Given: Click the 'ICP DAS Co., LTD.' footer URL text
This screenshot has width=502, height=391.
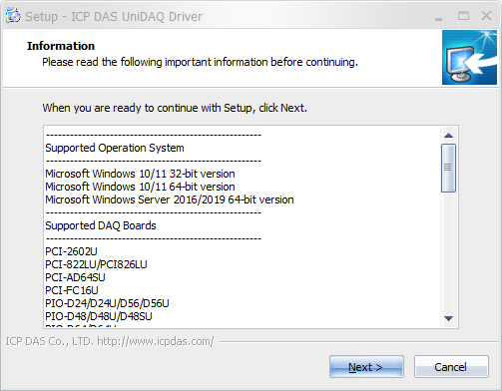Looking at the screenshot, I should click(x=110, y=341).
